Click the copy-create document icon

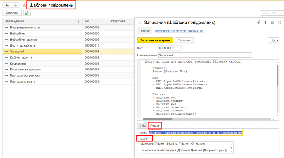pos(27,13)
